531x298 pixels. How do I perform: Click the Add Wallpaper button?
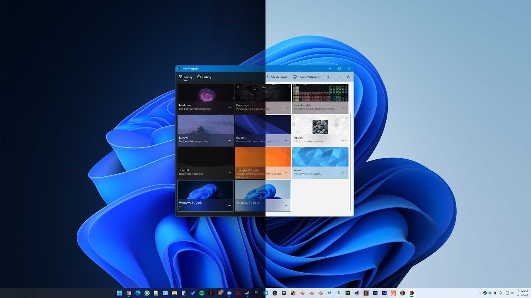point(276,77)
